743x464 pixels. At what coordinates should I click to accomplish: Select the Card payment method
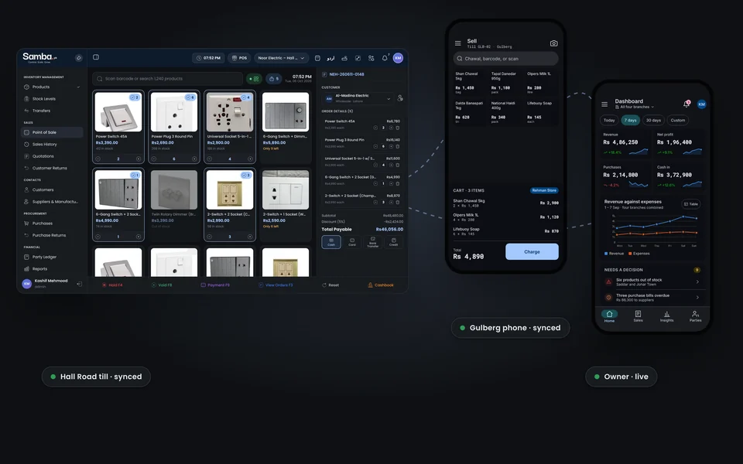click(352, 242)
